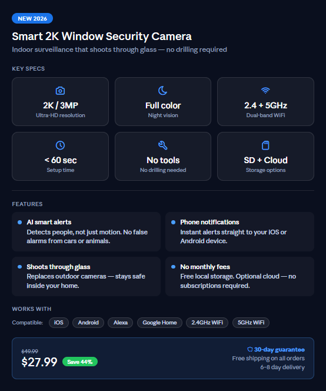
Task: Click the 30-day guarantee link
Action: coord(279,350)
